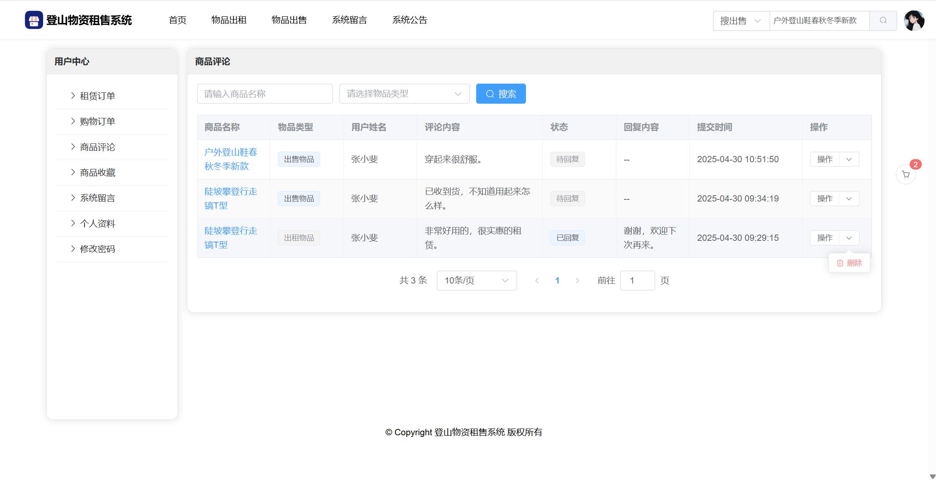The width and height of the screenshot is (936, 480).
Task: Expand 租赁订单 sidebar chevron
Action: click(x=73, y=96)
